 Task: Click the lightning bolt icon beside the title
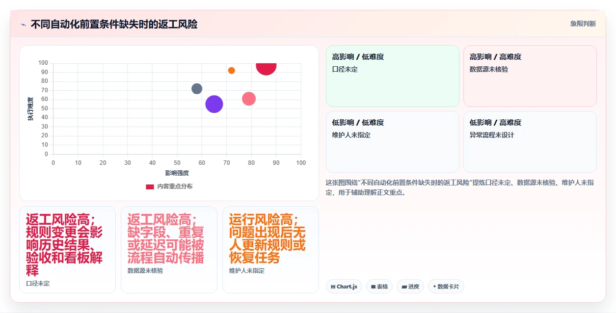[x=23, y=25]
